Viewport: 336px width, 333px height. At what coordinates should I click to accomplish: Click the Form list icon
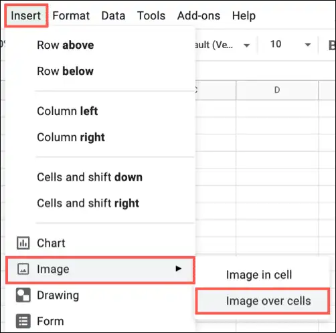23,321
